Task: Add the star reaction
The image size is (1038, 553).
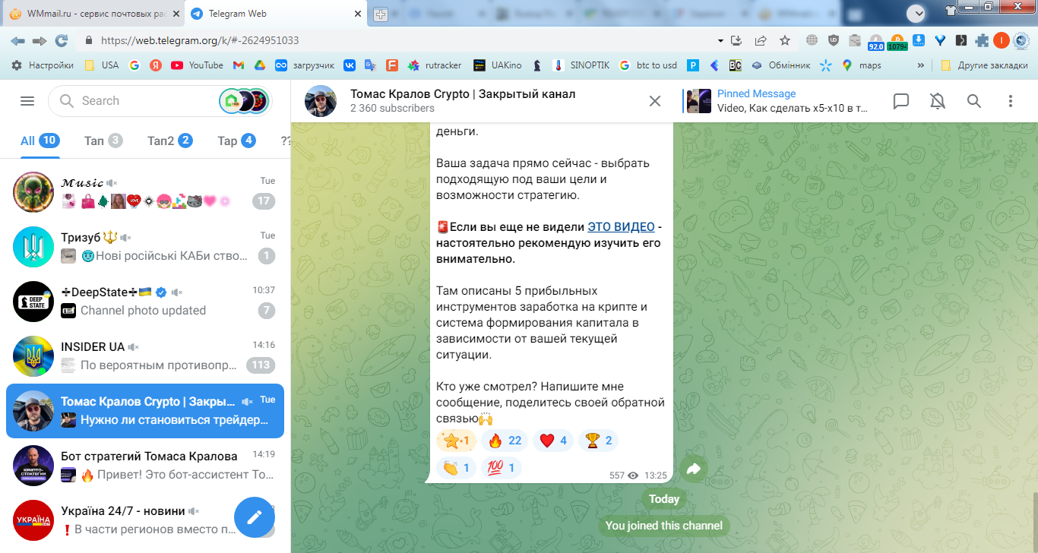Action: coord(457,441)
